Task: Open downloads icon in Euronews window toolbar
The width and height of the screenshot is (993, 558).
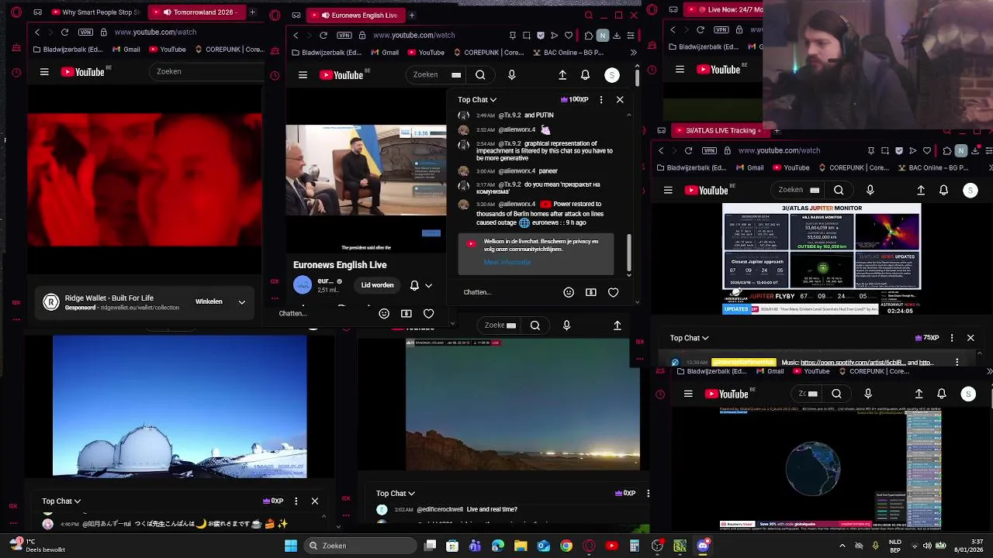Action: pos(616,35)
